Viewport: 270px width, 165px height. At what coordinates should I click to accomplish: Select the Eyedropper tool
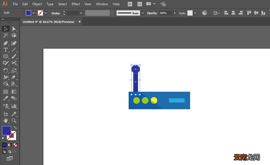click(6, 98)
